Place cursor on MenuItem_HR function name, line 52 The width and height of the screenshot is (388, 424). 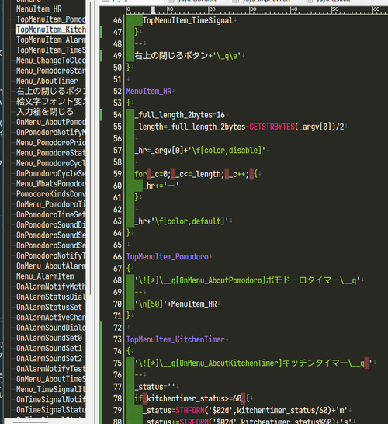(x=149, y=91)
